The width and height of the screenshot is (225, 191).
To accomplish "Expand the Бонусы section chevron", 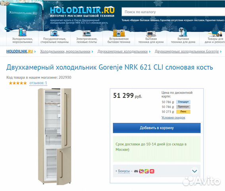I will [x=194, y=171].
